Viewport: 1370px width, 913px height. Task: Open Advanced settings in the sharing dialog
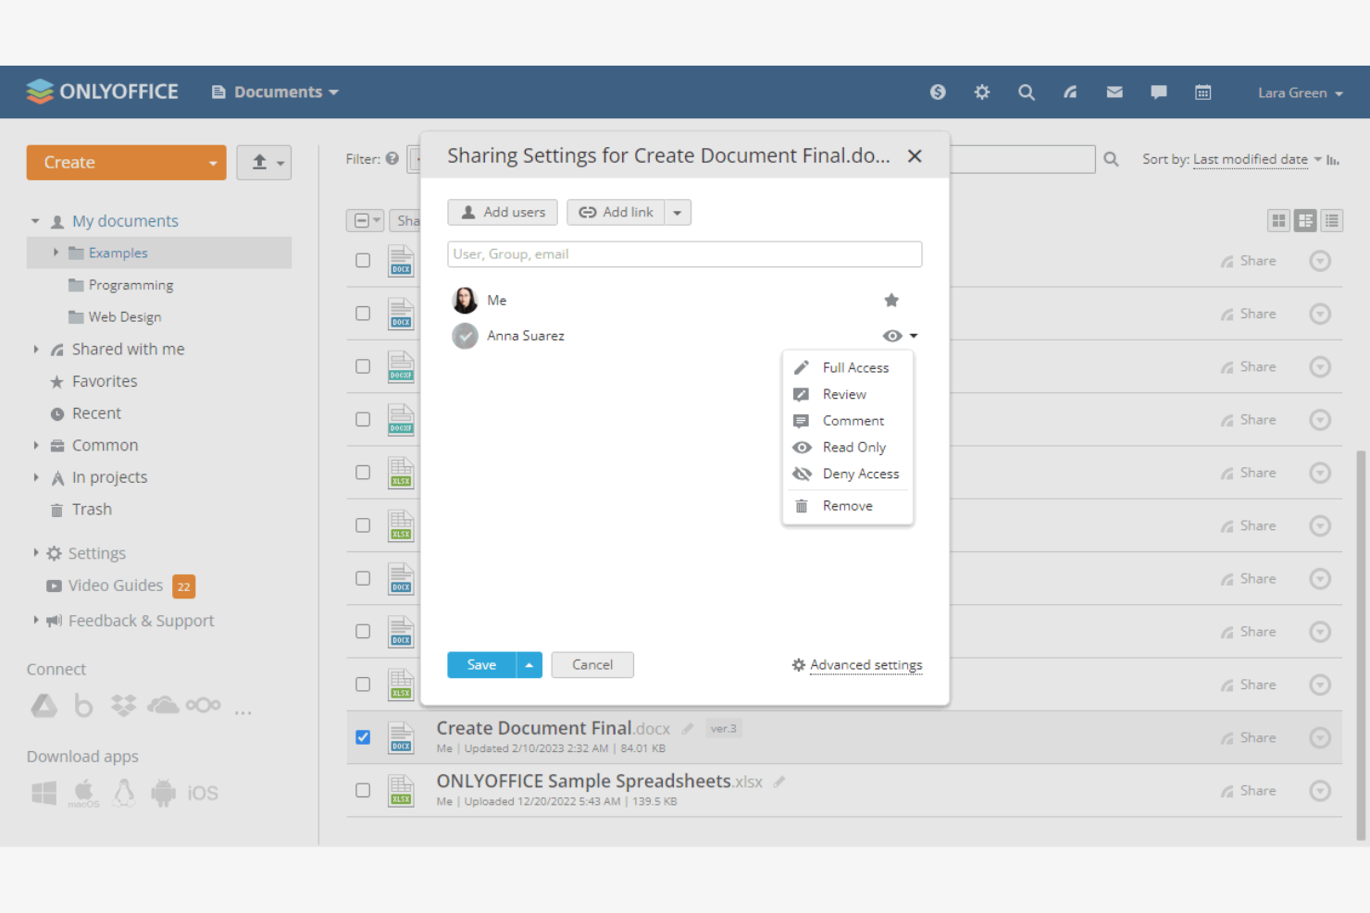point(866,664)
